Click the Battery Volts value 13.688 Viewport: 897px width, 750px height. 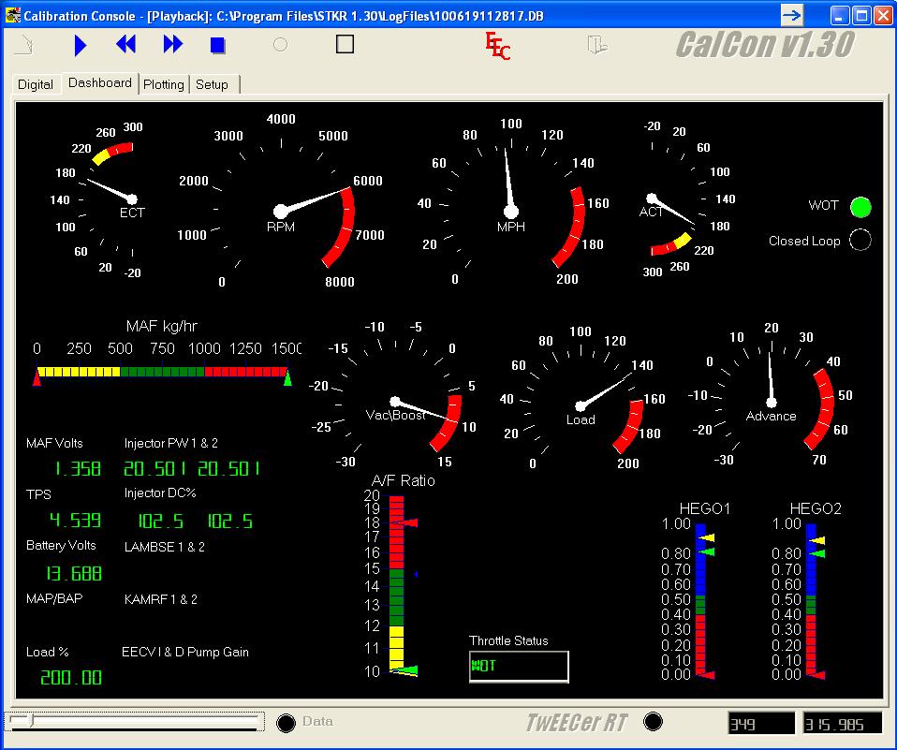pos(73,573)
